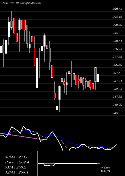Click the 285.6 price axis label
Screen dimensions: 125x176
[116, 33]
